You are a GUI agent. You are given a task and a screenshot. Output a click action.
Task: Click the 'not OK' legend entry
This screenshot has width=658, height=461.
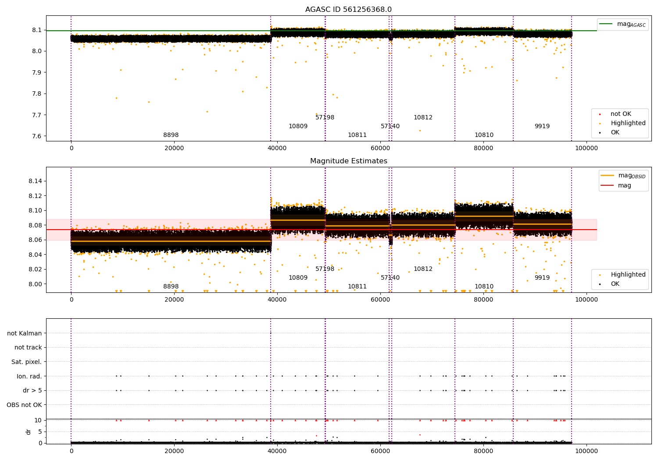[x=621, y=114]
